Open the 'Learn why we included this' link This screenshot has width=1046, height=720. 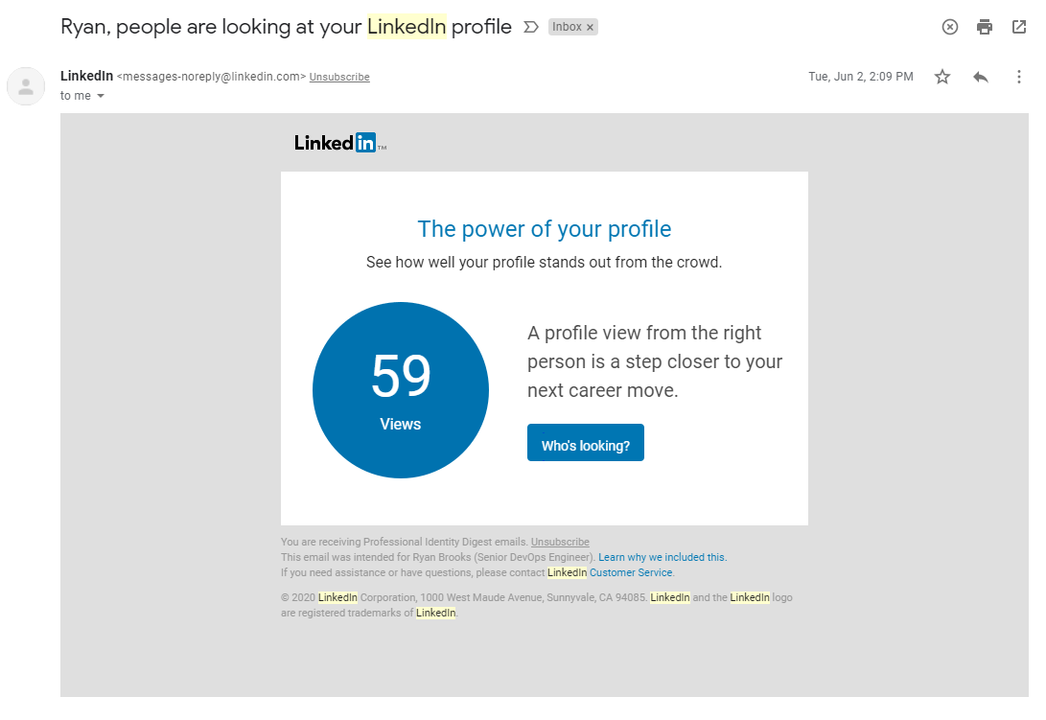pyautogui.click(x=661, y=557)
